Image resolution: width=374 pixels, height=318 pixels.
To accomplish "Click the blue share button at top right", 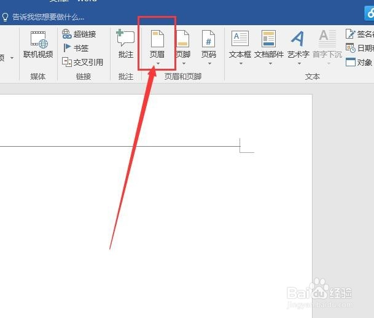I will [370, 14].
